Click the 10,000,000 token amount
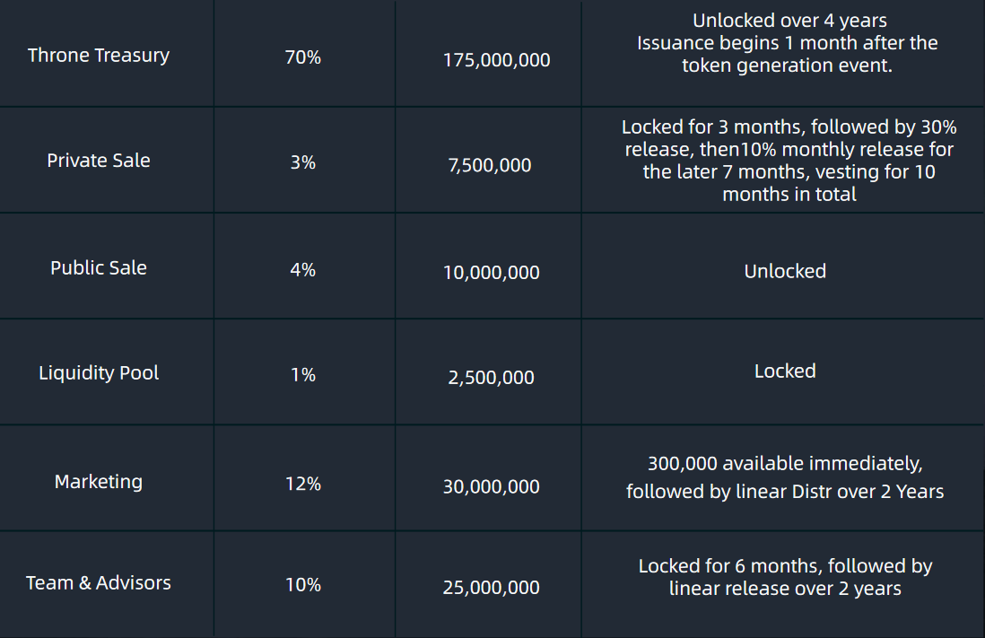Image resolution: width=985 pixels, height=638 pixels. point(492,273)
